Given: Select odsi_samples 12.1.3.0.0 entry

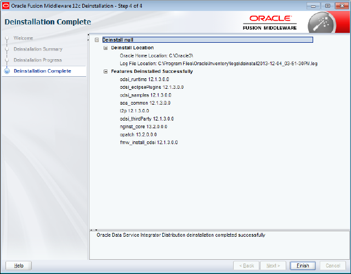Looking at the screenshot, I should pos(145,95).
